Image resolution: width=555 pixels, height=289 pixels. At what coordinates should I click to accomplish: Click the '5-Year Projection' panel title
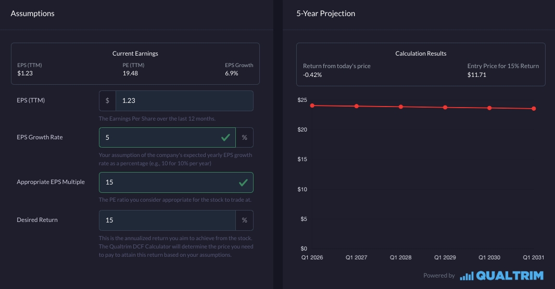(x=325, y=14)
